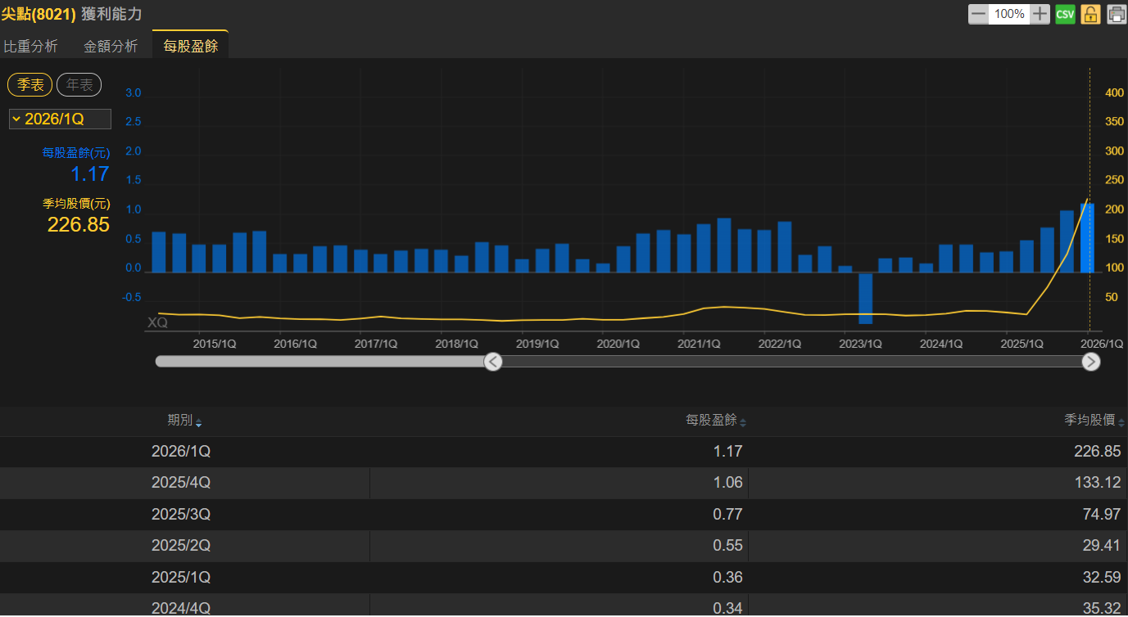Select the 2025/2Q table row label
The height and width of the screenshot is (617, 1128).
tap(181, 546)
